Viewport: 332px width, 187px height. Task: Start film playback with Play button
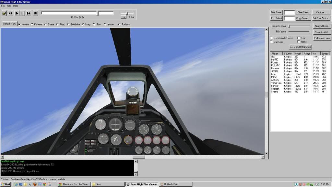tap(17, 13)
